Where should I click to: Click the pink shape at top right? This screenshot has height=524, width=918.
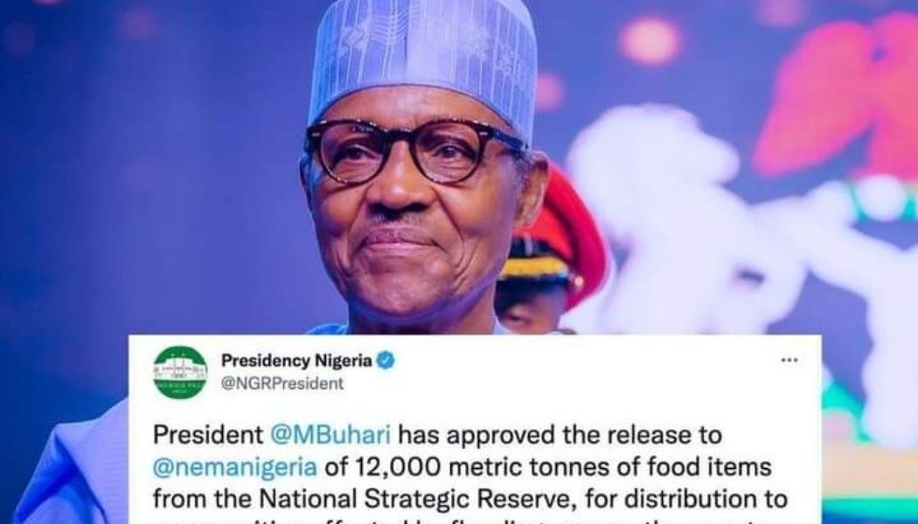[x=839, y=96]
